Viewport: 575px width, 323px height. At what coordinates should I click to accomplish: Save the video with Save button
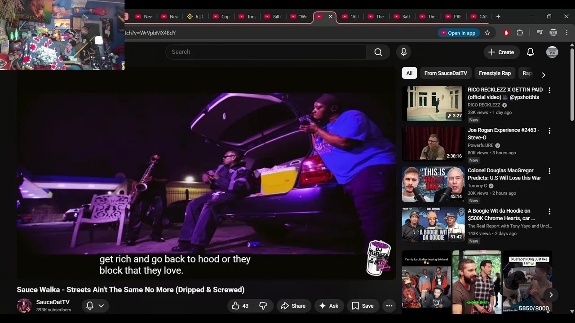coord(363,306)
